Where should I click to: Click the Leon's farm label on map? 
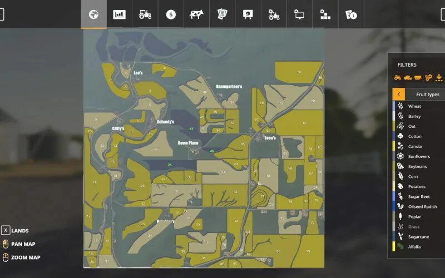[x=270, y=138]
